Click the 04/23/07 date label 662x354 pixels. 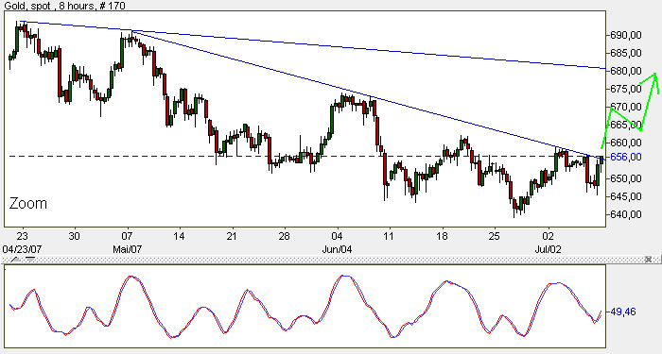point(22,249)
